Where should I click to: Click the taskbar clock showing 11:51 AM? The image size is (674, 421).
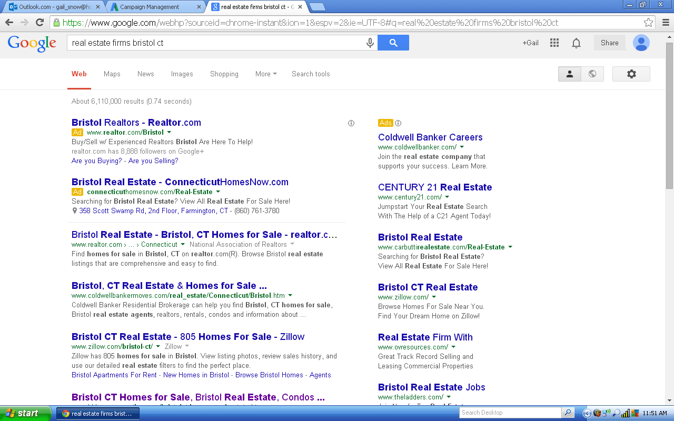[x=655, y=414]
